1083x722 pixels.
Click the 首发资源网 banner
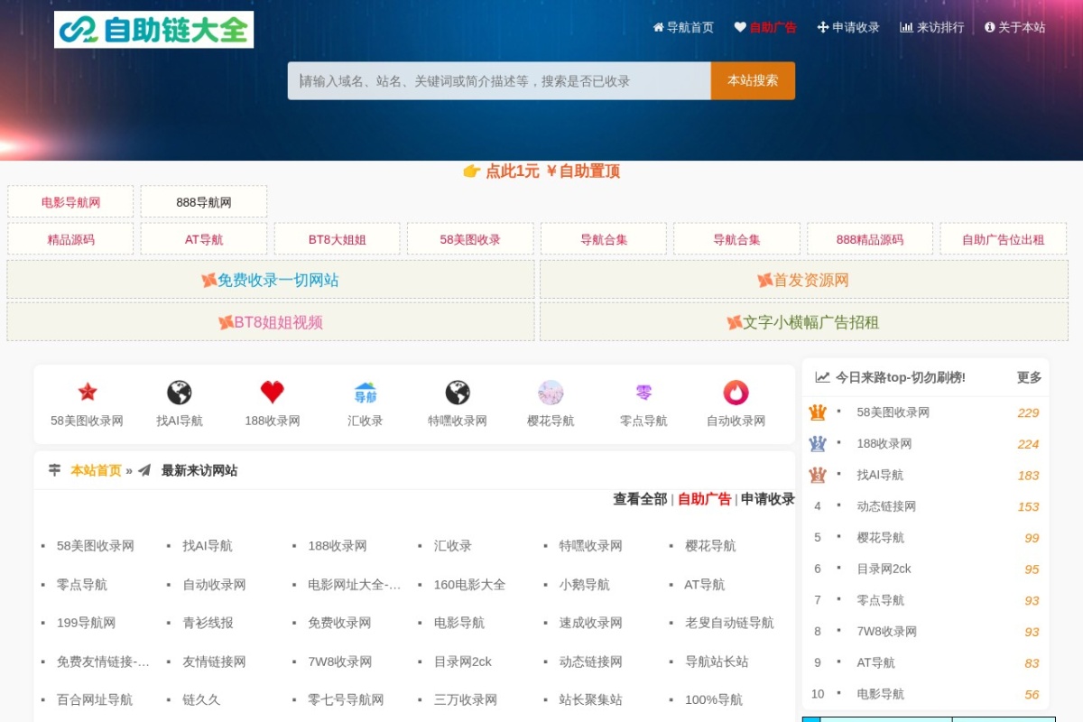pyautogui.click(x=804, y=280)
